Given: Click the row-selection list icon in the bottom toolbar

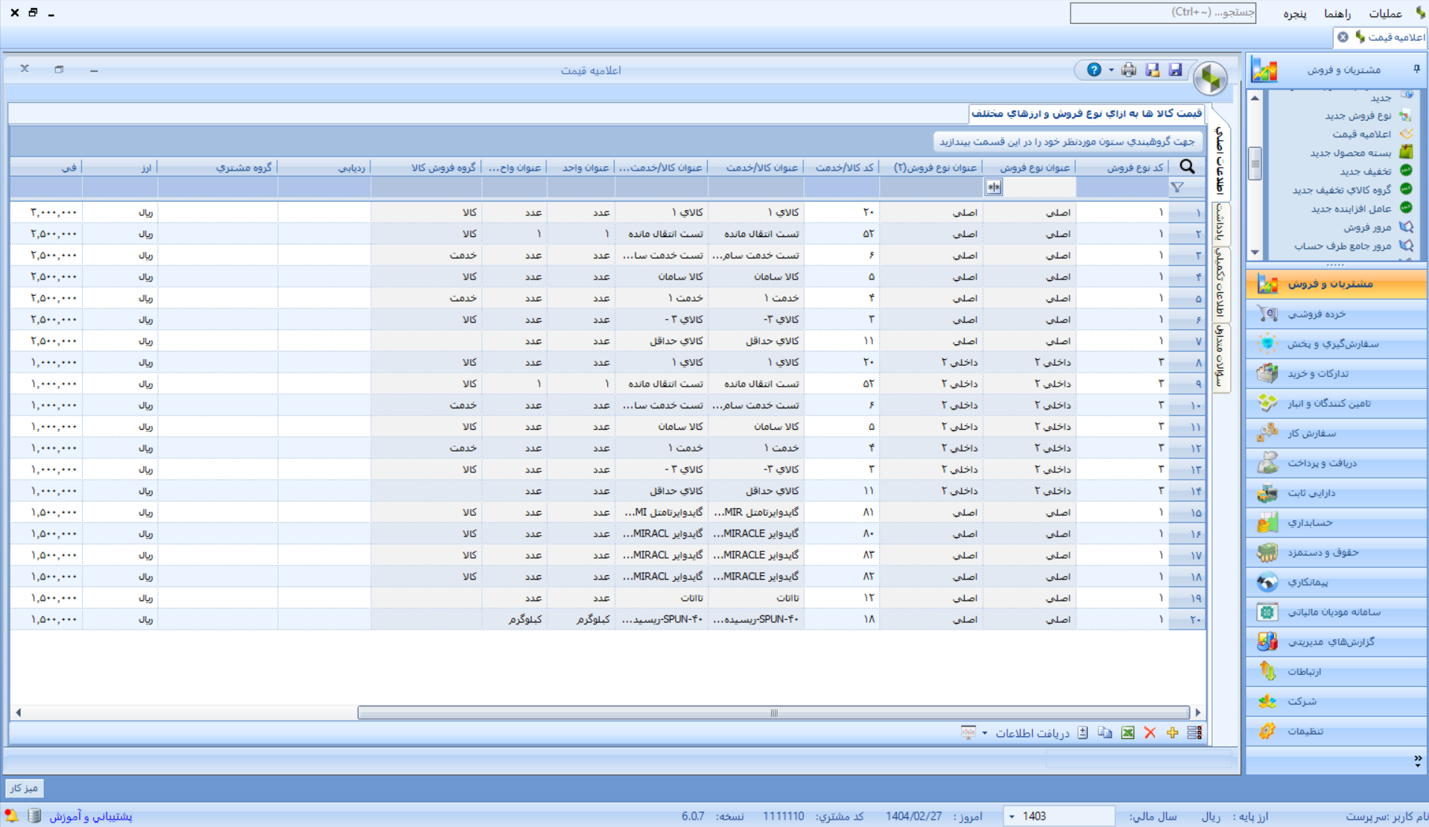Looking at the screenshot, I should [x=1194, y=733].
